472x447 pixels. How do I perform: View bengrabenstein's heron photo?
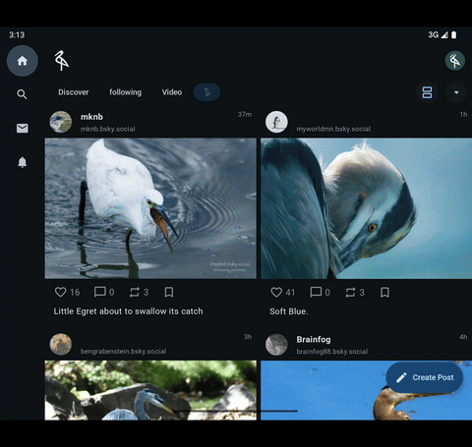click(x=150, y=390)
